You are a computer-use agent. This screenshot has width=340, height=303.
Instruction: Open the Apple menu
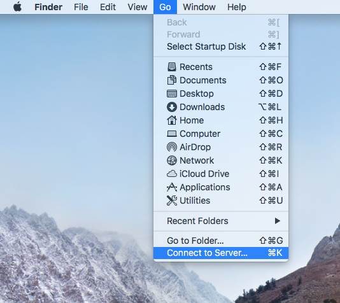coord(18,7)
